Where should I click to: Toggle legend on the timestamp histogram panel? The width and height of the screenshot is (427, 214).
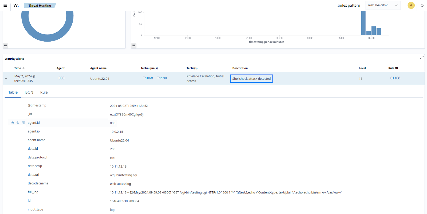pyautogui.click(x=134, y=46)
